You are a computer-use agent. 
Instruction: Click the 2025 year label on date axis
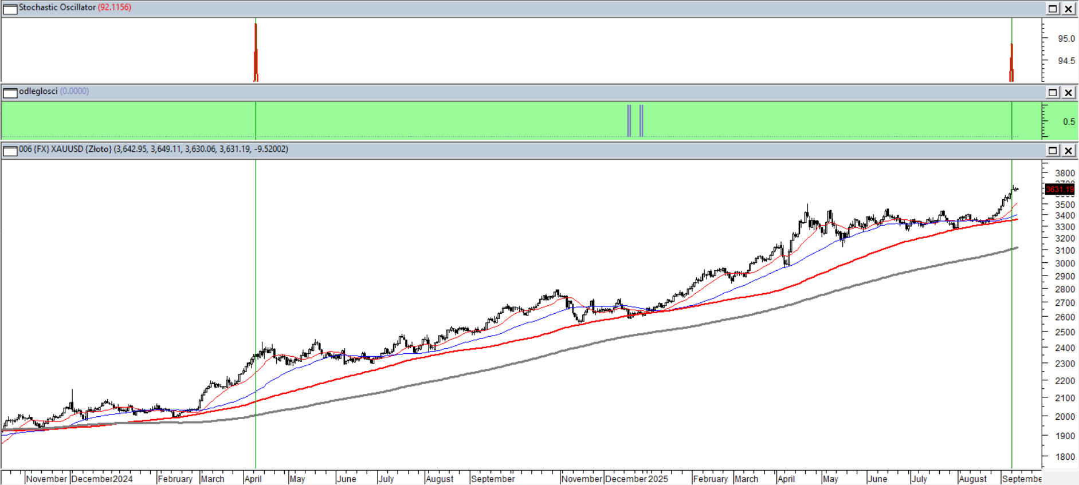click(658, 479)
